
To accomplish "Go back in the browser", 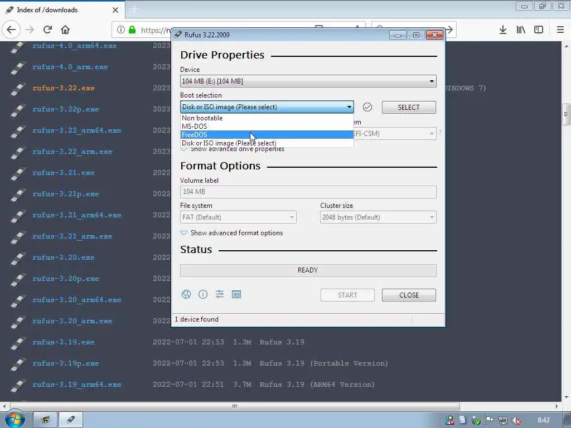I will pos(11,30).
